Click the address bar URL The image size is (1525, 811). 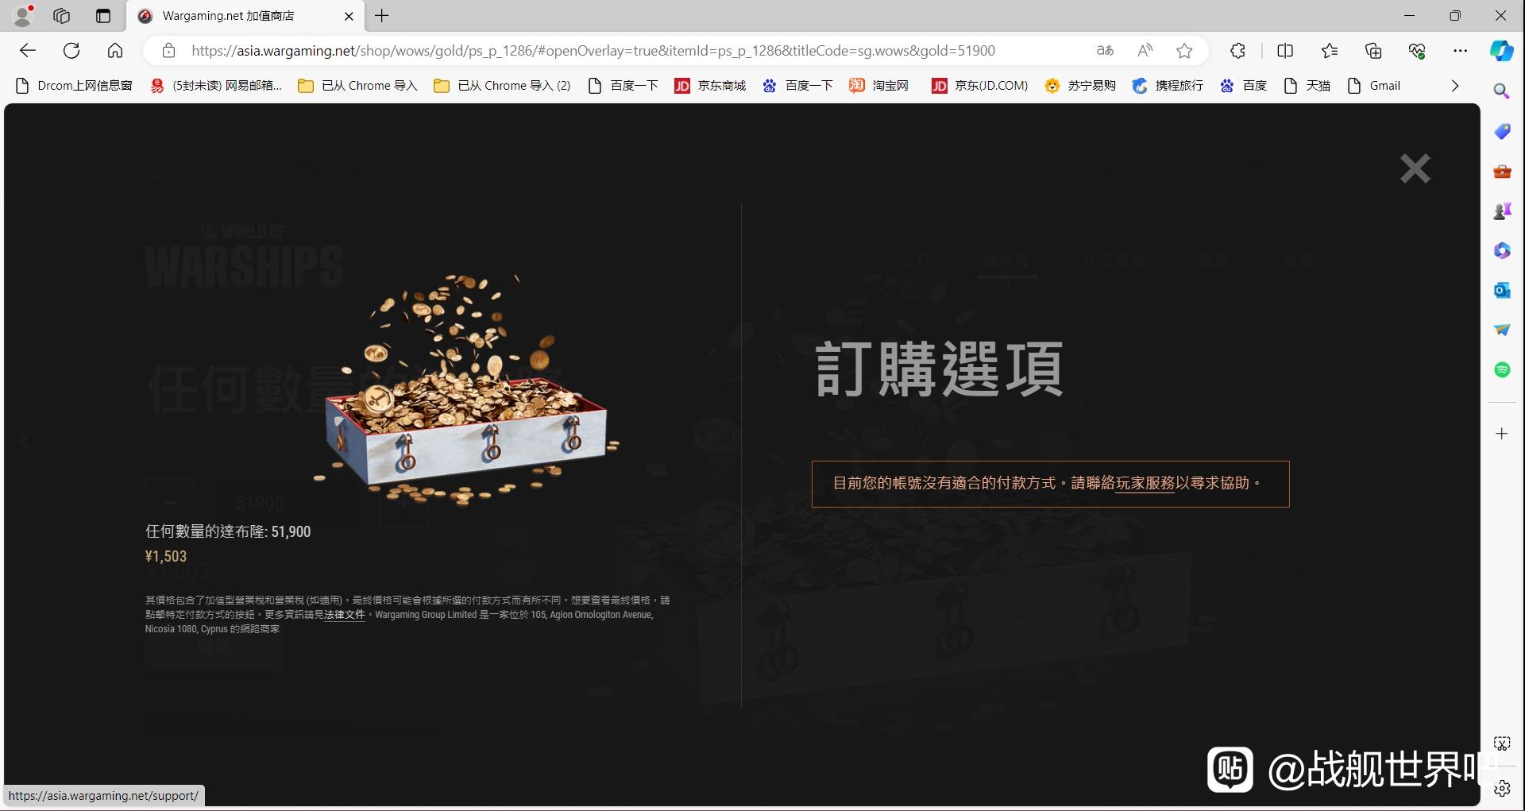tap(593, 51)
